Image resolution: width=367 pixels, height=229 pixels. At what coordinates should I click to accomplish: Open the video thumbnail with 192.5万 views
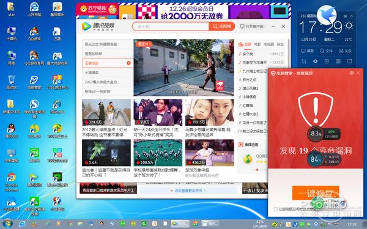(x=209, y=112)
